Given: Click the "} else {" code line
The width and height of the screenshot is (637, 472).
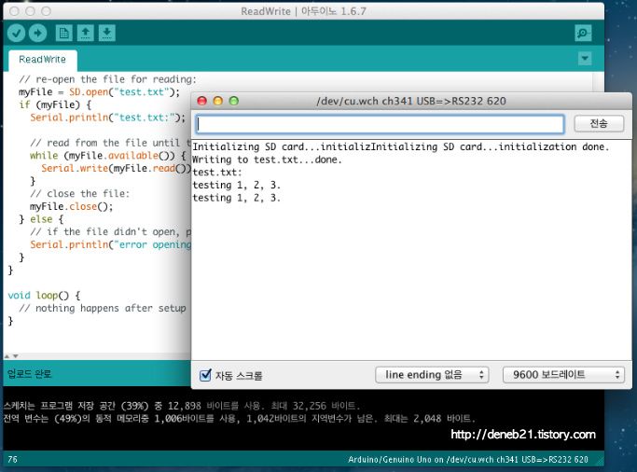Looking at the screenshot, I should click(x=41, y=219).
